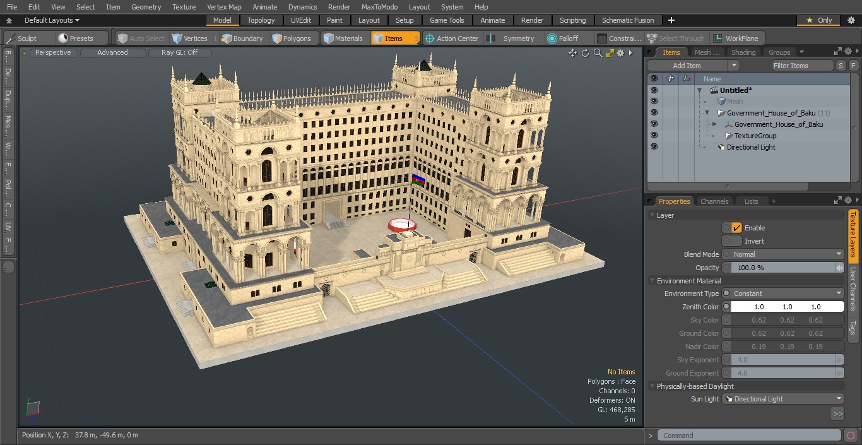Hide the TextureGroup item
The image size is (862, 445).
(654, 136)
